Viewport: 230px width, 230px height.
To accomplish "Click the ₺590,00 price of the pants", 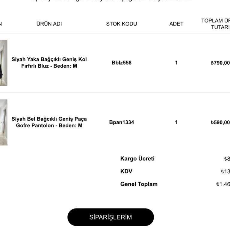I will pyautogui.click(x=220, y=122).
